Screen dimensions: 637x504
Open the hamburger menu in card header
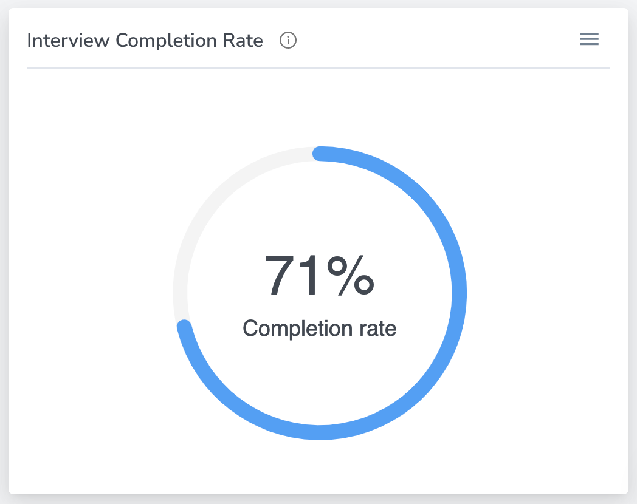[x=589, y=40]
